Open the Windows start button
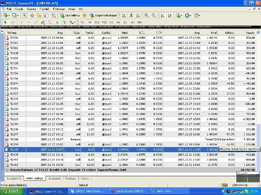The image size is (261, 195). [x=12, y=191]
